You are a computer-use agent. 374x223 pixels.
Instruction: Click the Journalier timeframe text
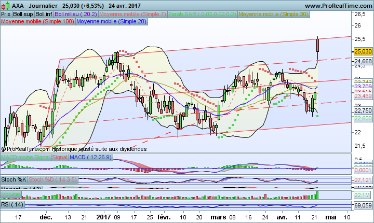tap(43, 6)
